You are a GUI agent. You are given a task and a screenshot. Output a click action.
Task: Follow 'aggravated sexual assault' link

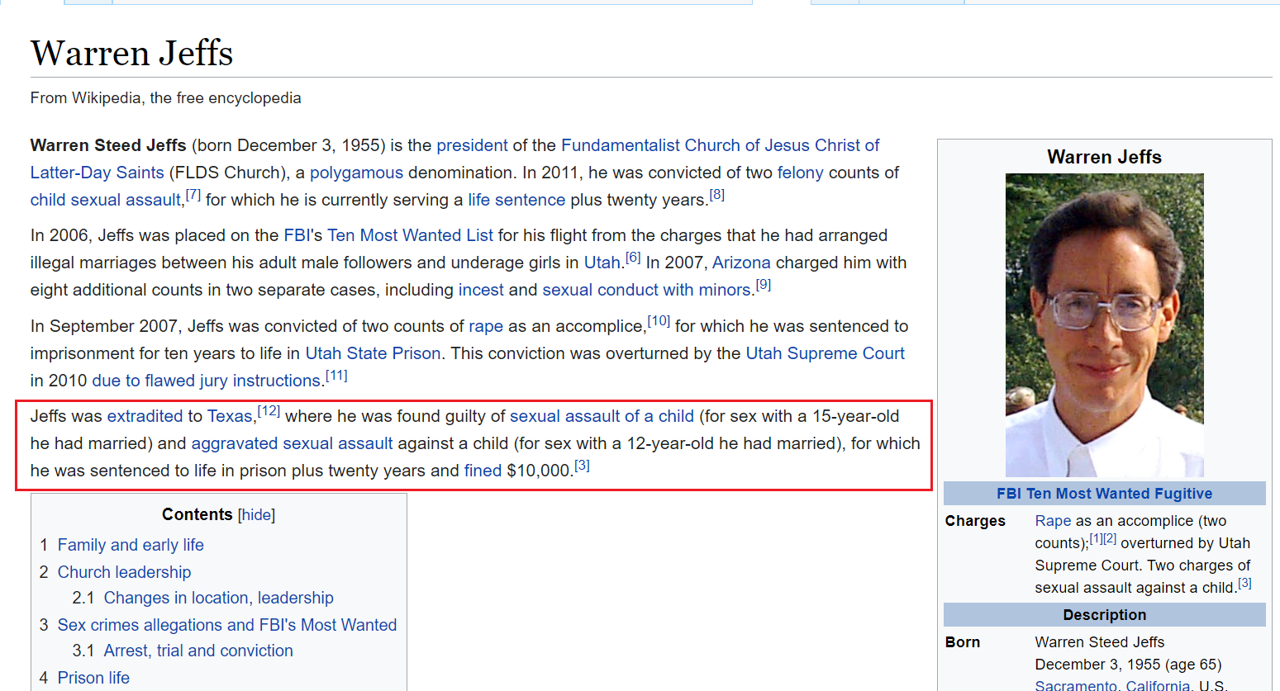[292, 443]
